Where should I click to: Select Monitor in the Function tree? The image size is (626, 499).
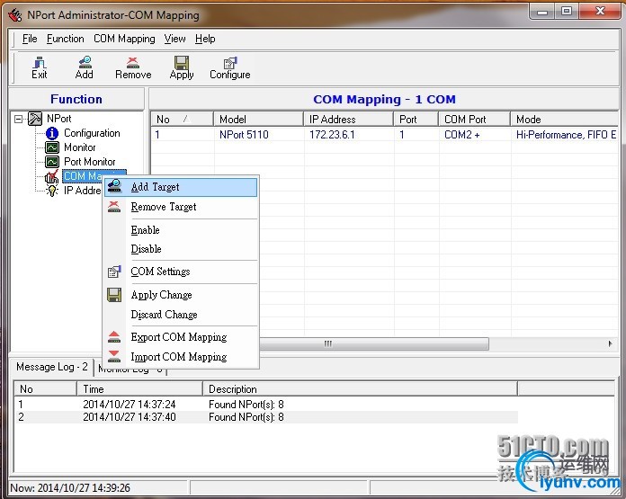[x=80, y=147]
